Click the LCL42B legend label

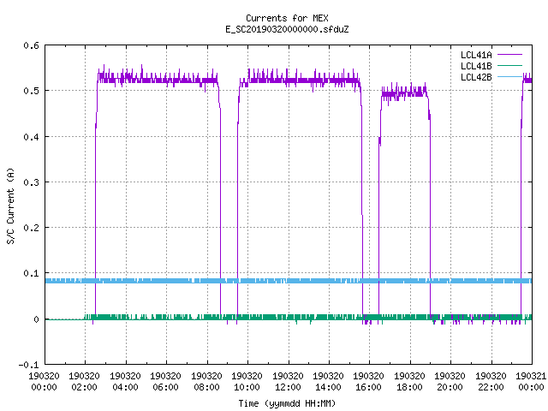coord(476,77)
